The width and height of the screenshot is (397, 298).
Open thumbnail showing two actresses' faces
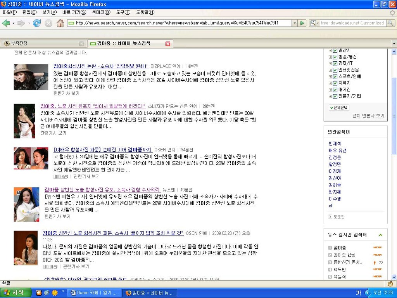[31, 158]
